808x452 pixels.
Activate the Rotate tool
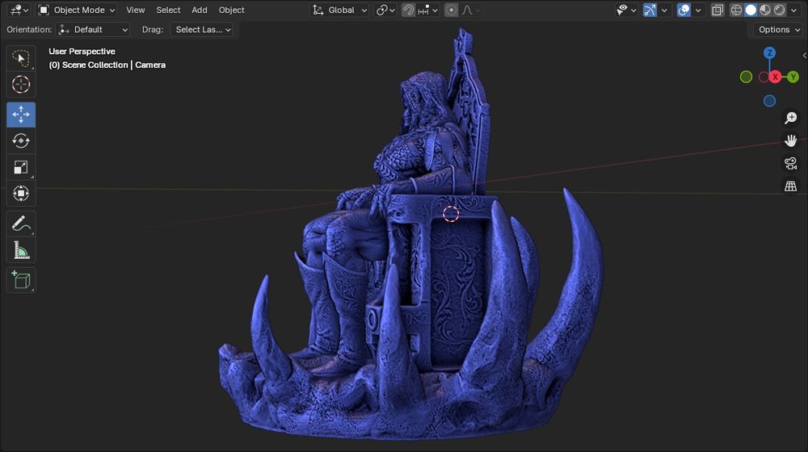click(21, 140)
